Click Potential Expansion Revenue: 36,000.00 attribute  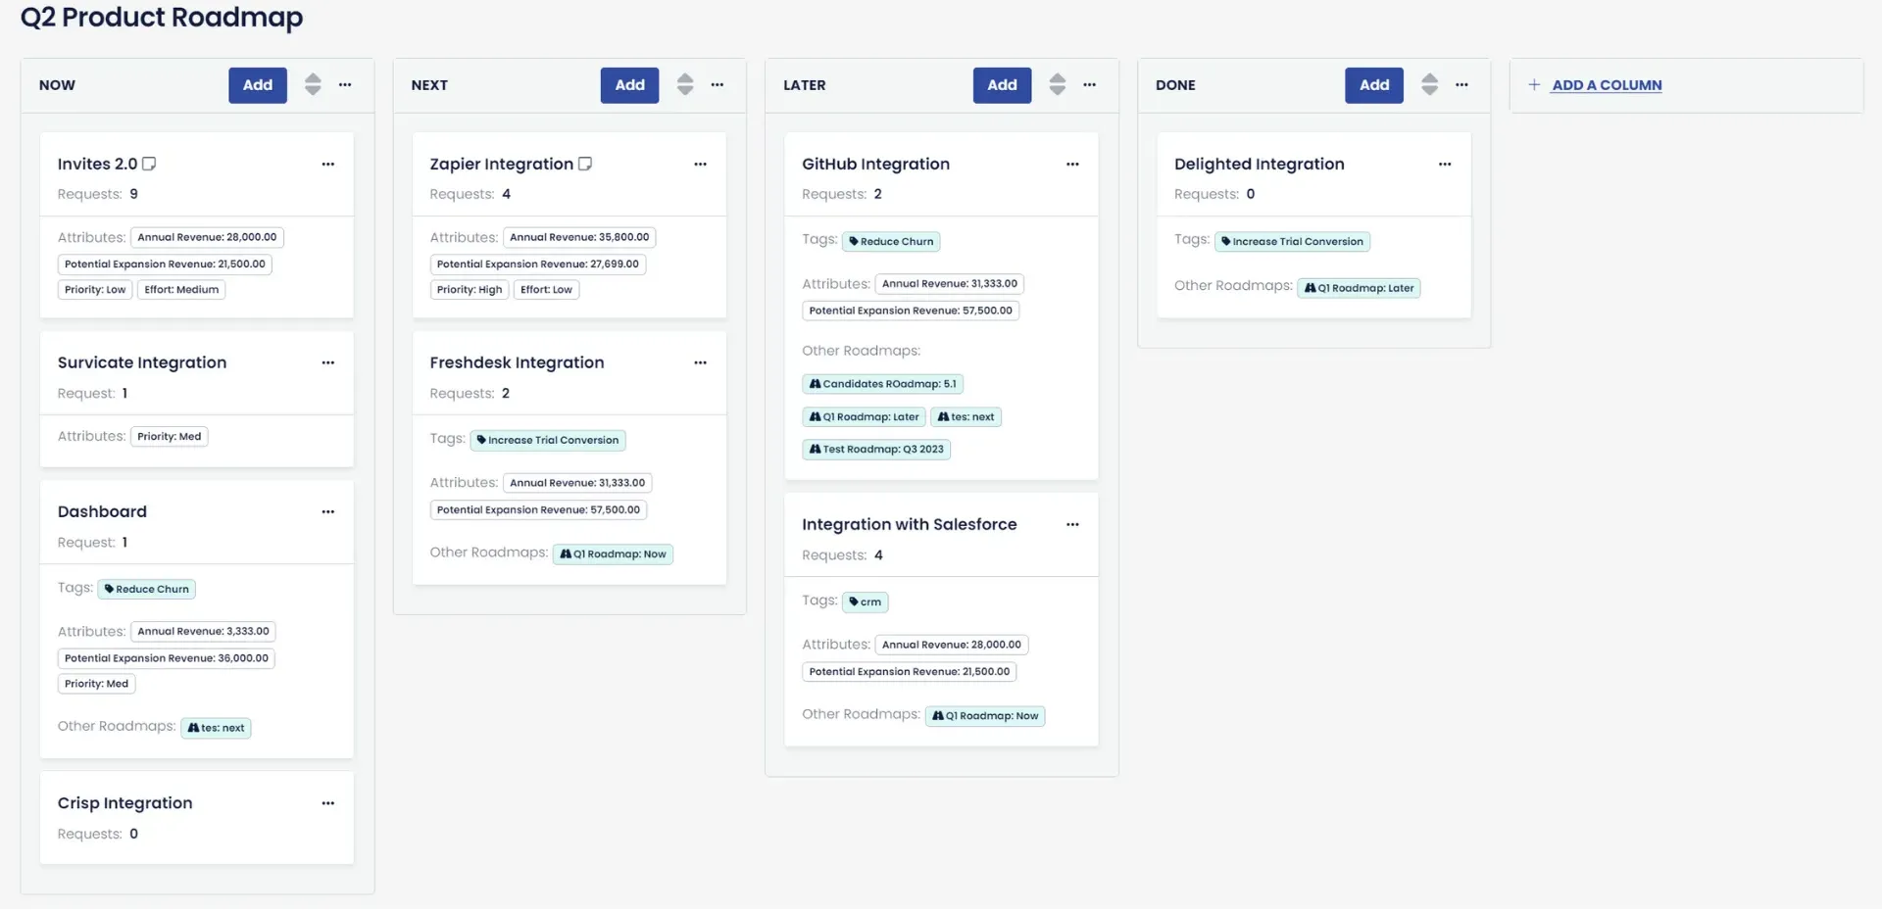click(x=167, y=659)
